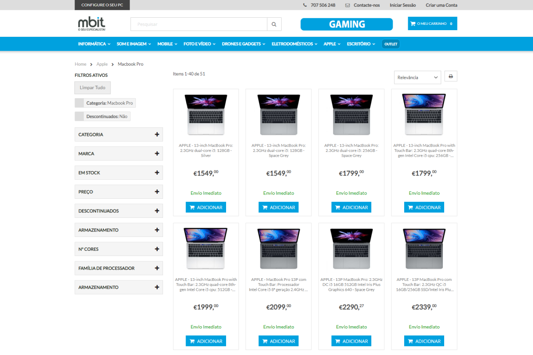Open the Foto e Vídeo menu
This screenshot has width=533, height=355.
click(x=199, y=44)
